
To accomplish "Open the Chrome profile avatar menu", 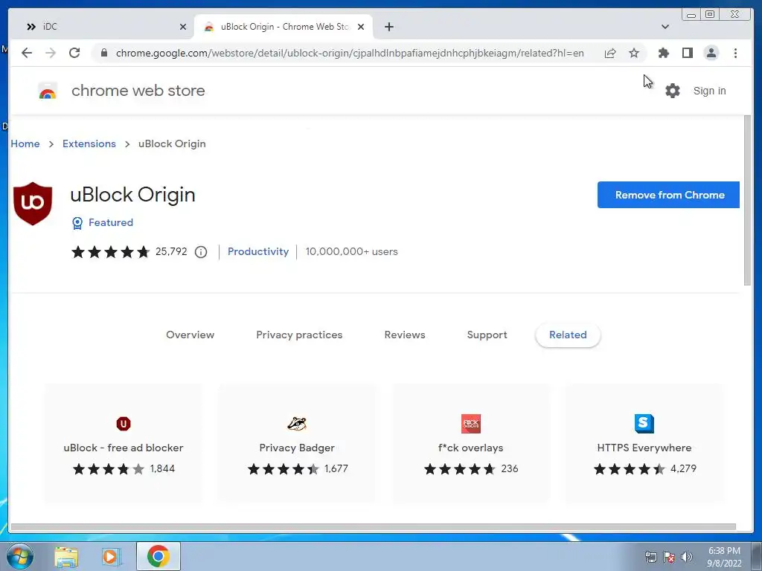I will pyautogui.click(x=711, y=53).
